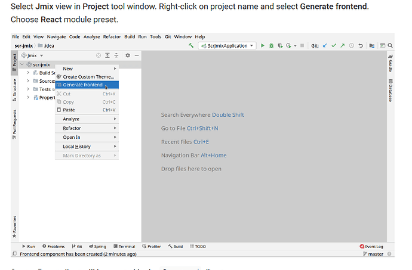Open Search Everywhere magnifier icon

(390, 46)
